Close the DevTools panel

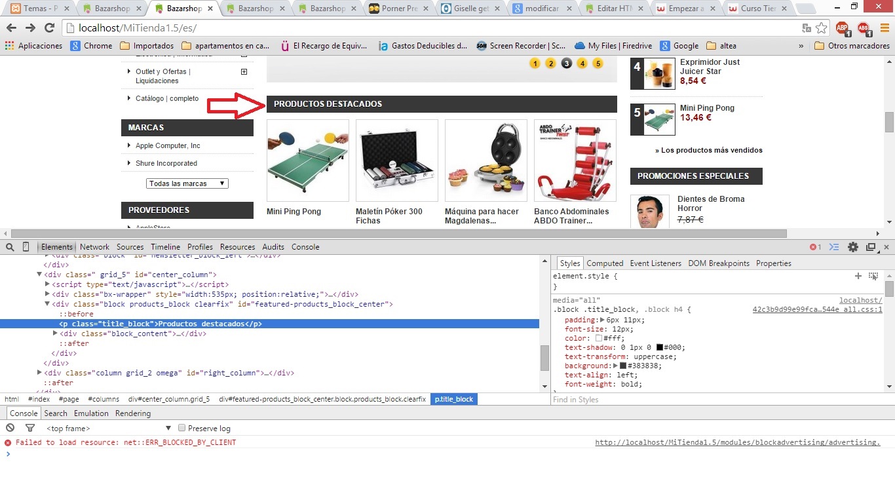[886, 247]
